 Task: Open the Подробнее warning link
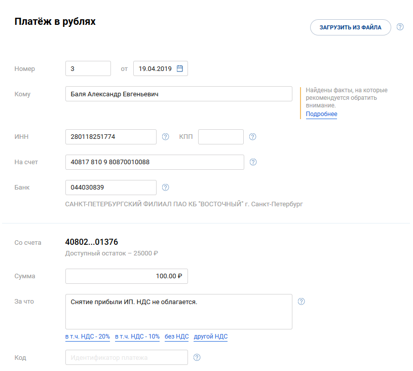click(x=321, y=114)
